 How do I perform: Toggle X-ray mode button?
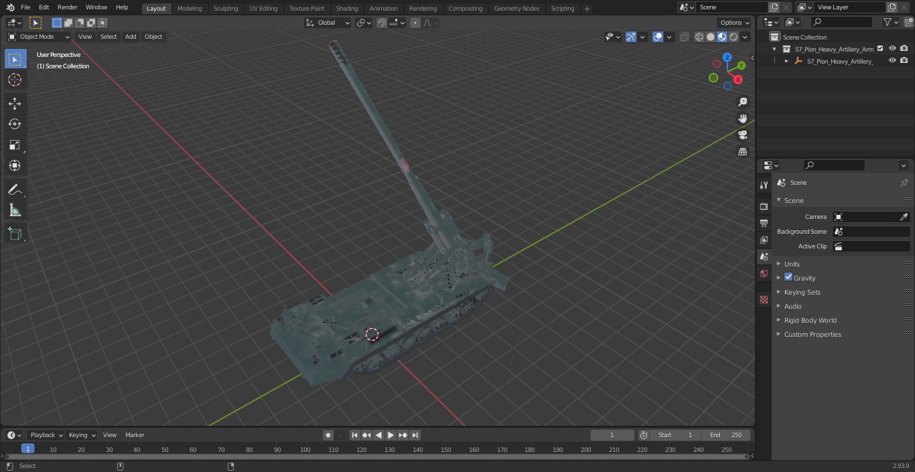[x=684, y=37]
